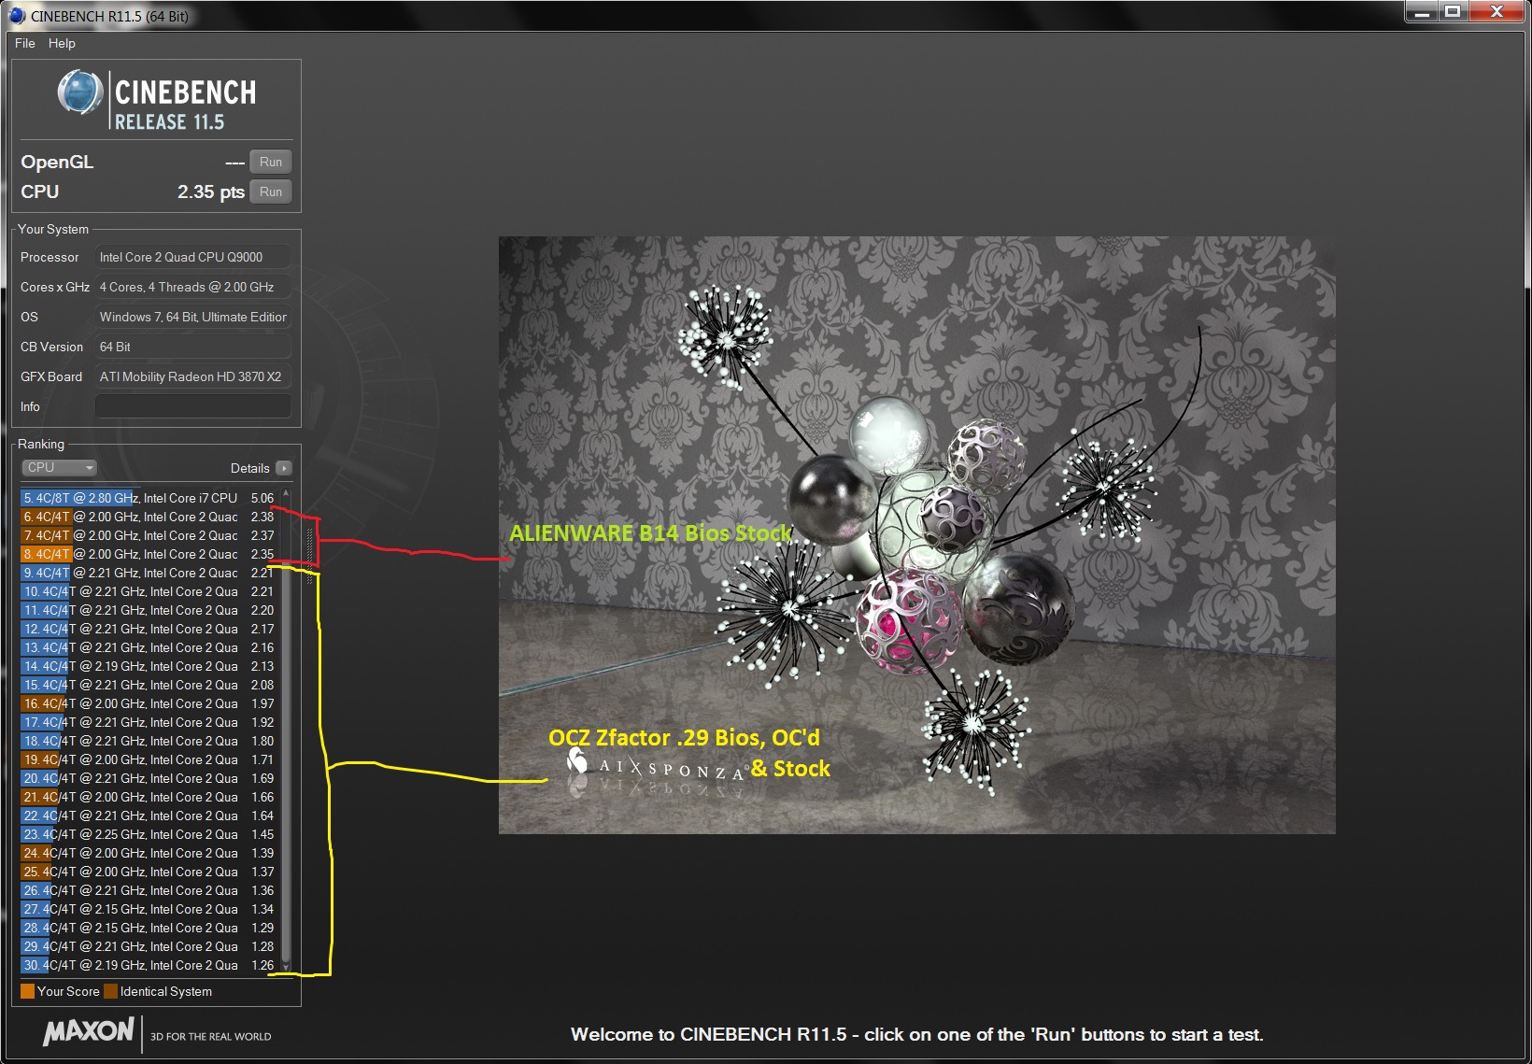Click the CB Version 64 Bit field

[x=193, y=347]
